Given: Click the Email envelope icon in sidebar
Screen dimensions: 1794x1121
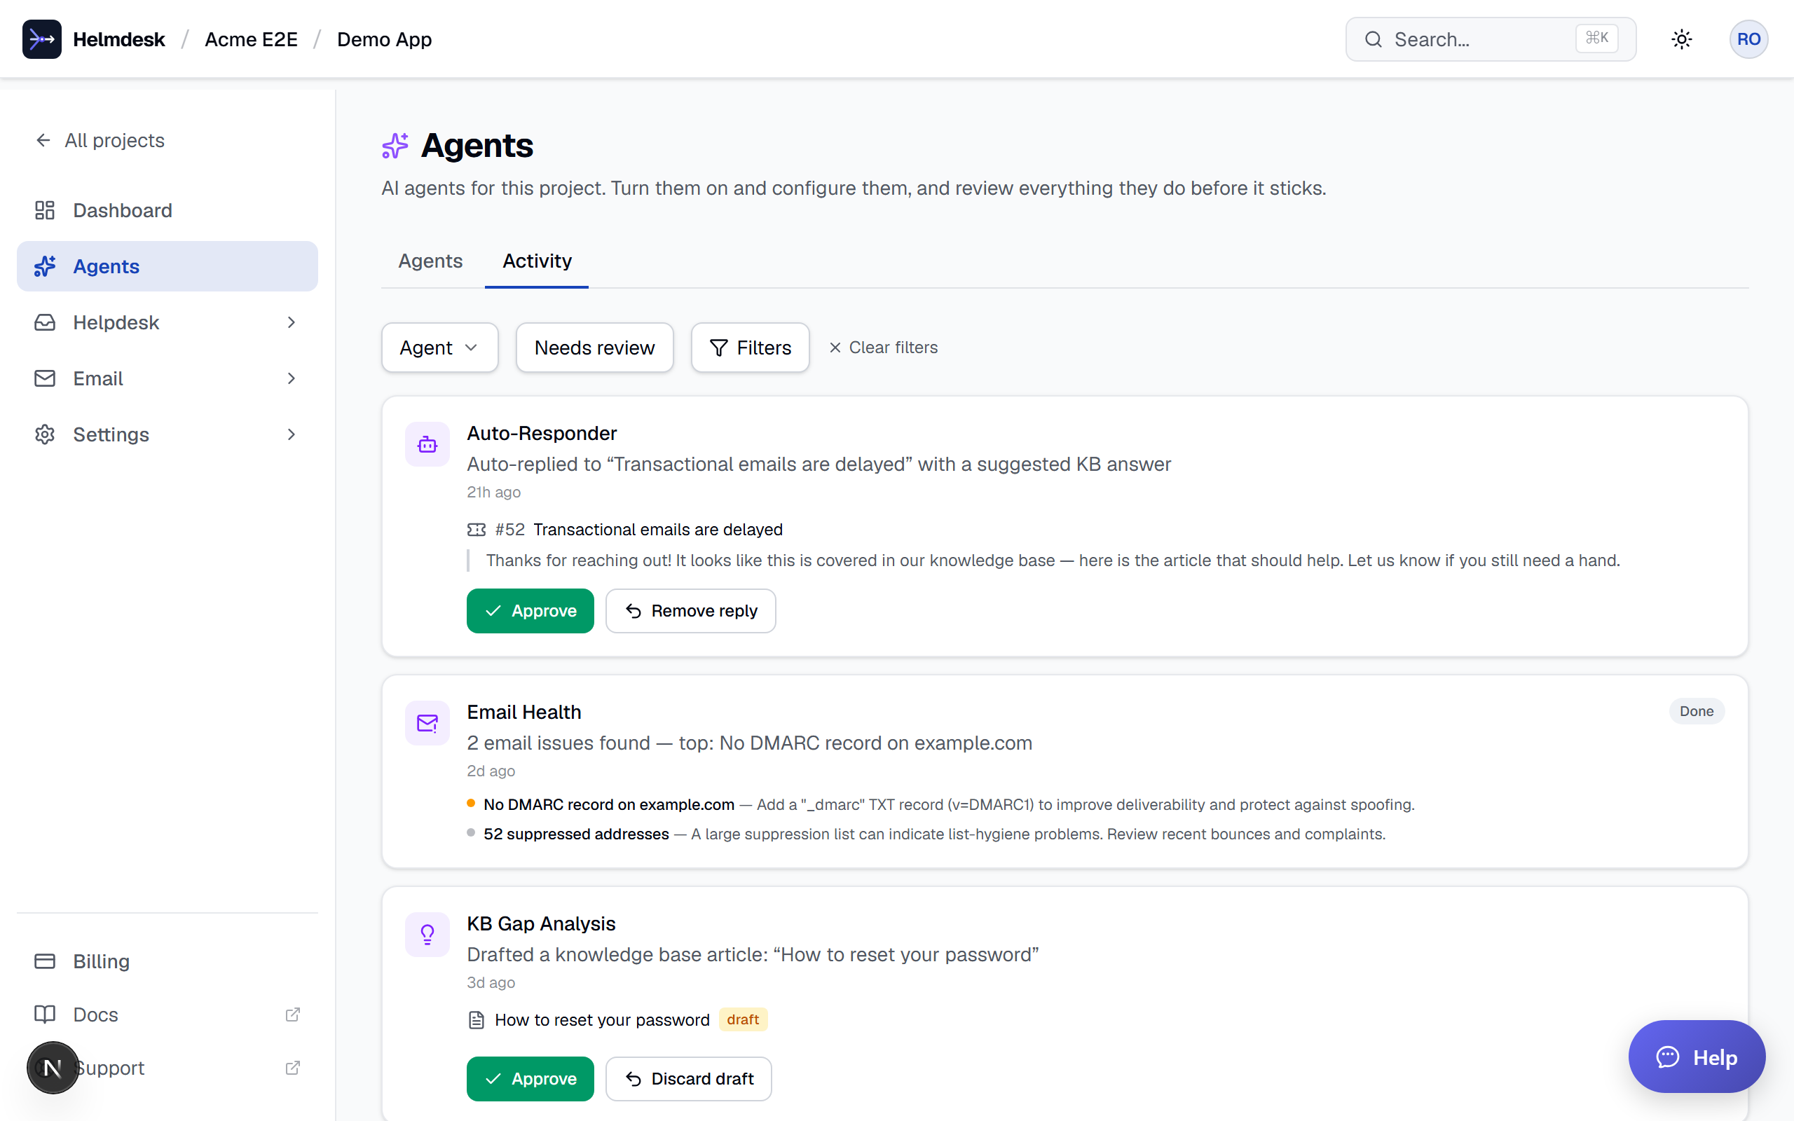Looking at the screenshot, I should (x=44, y=378).
